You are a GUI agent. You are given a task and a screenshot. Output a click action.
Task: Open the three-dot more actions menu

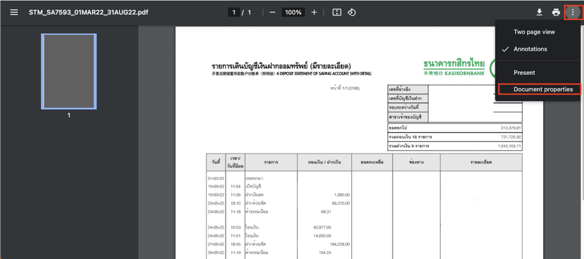pyautogui.click(x=573, y=12)
